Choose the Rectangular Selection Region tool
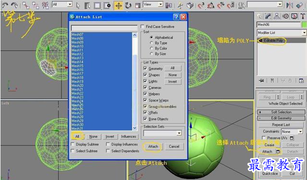307x180 pixels. [x=97, y=5]
